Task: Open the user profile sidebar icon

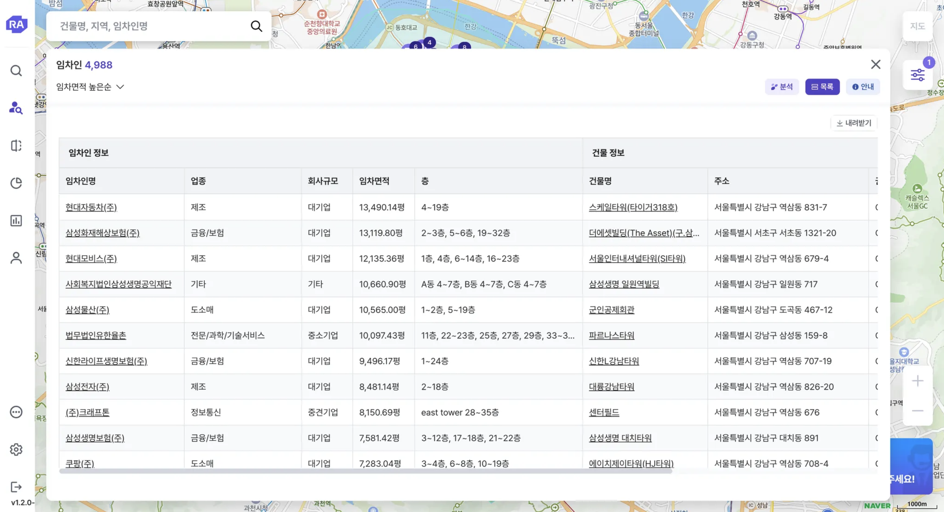Action: point(16,258)
